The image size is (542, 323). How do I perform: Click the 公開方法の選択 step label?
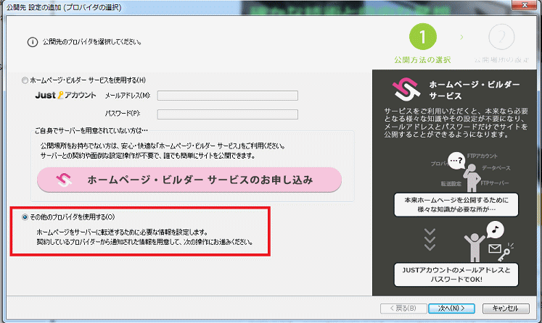pyautogui.click(x=422, y=60)
